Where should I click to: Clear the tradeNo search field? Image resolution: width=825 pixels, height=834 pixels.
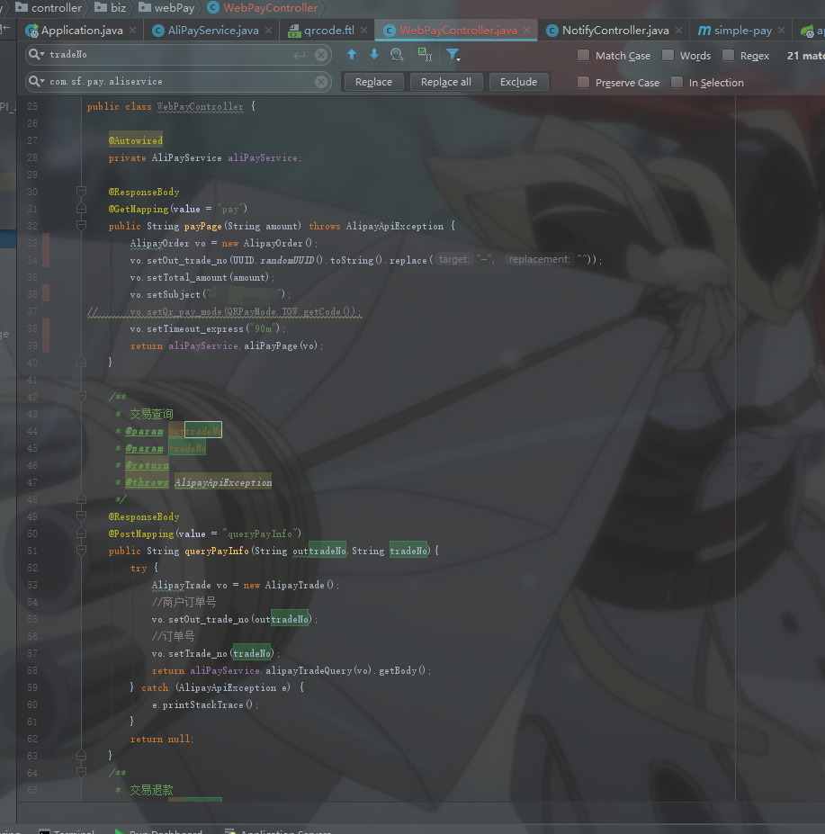coord(321,55)
